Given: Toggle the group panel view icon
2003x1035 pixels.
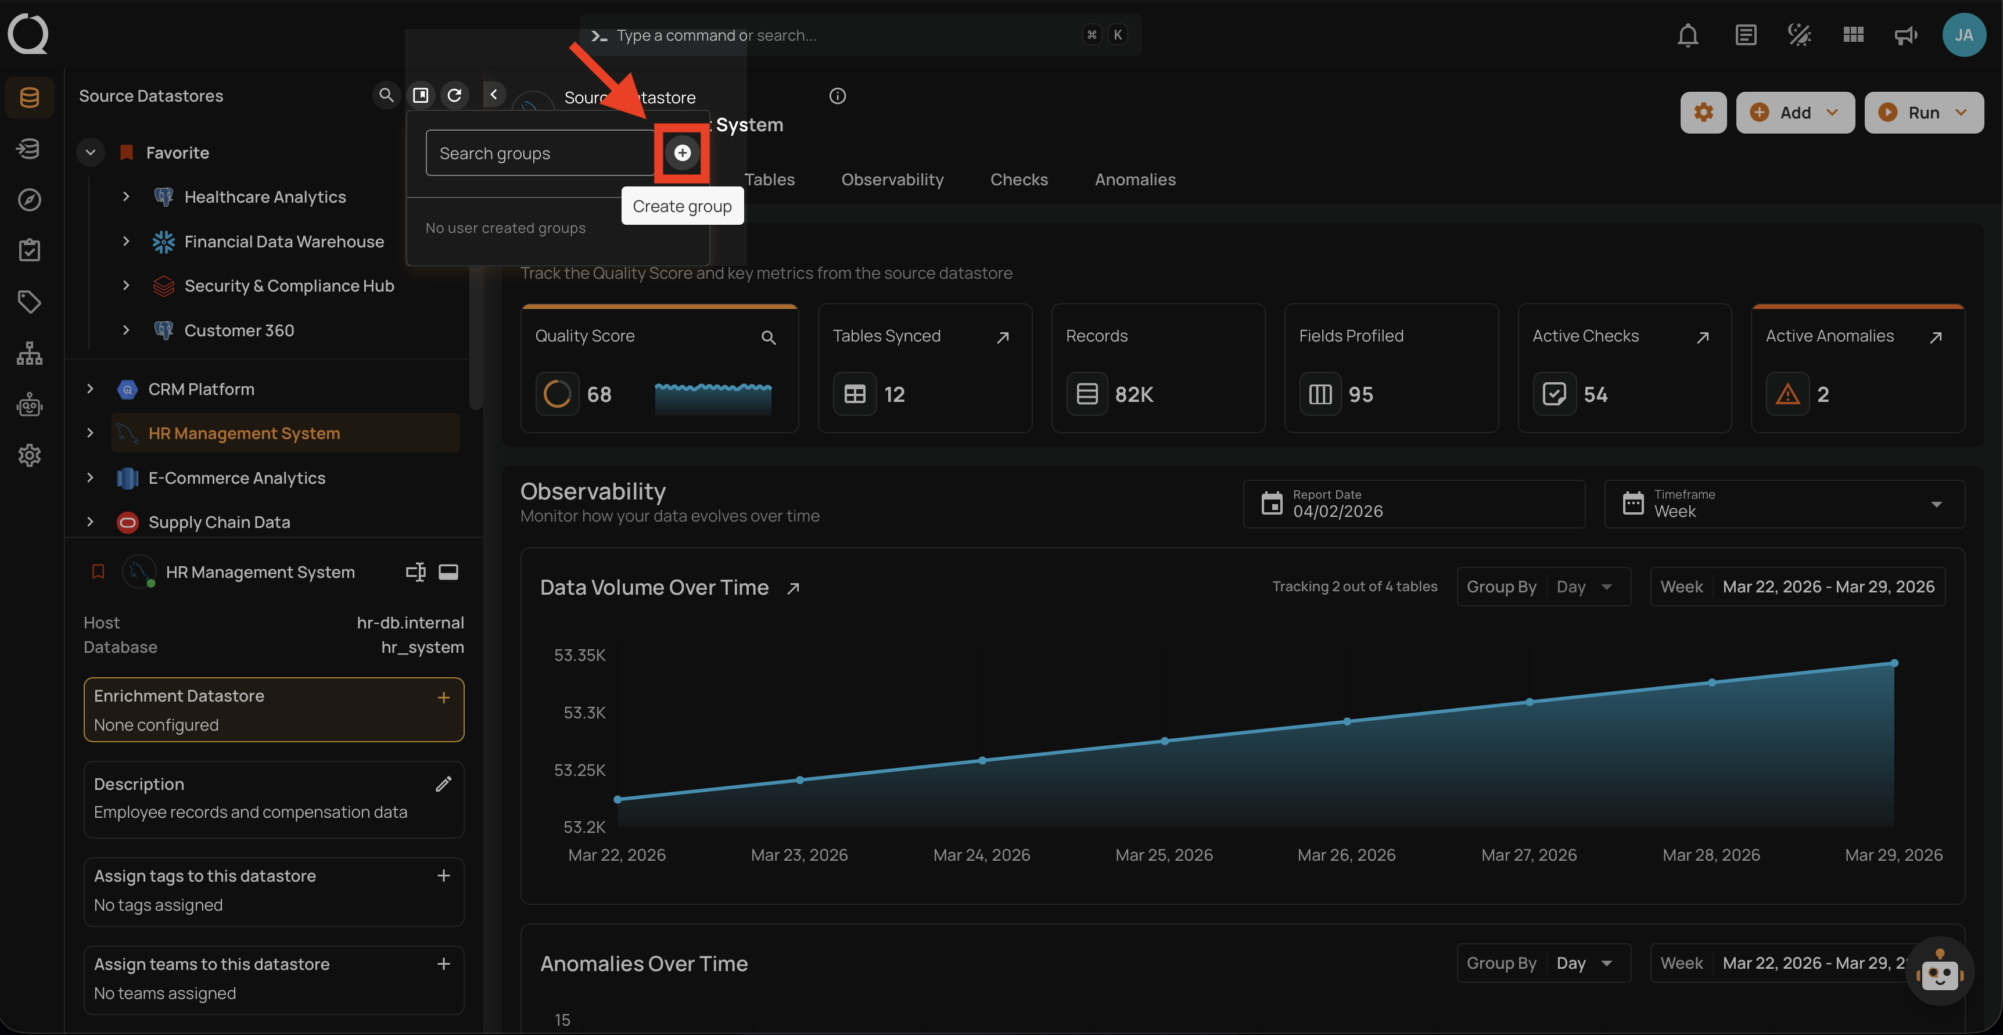Looking at the screenshot, I should (x=421, y=95).
